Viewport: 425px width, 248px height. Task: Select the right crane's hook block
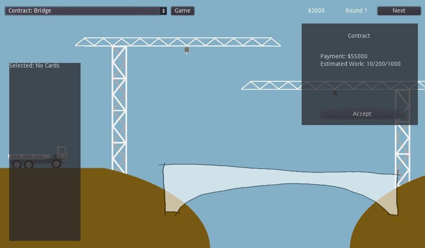[335, 93]
